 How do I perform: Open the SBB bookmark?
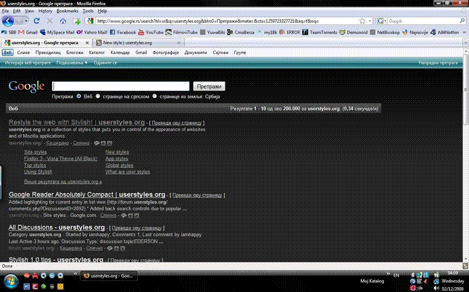pos(9,32)
